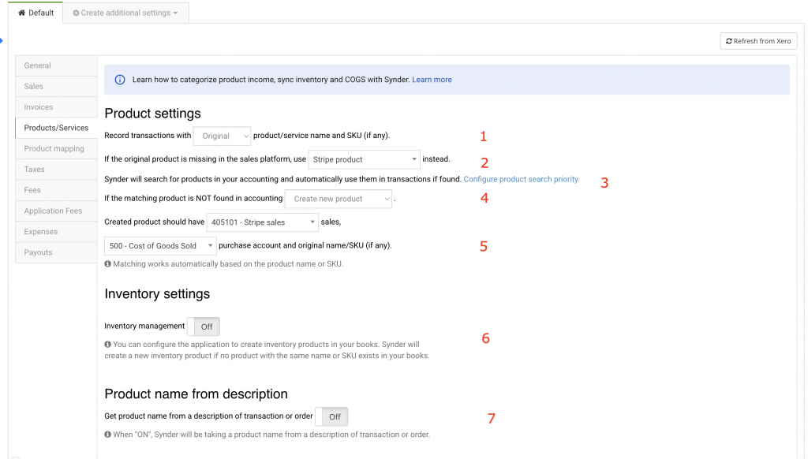Click the info icon under product name toggle
The height and width of the screenshot is (459, 808).
pos(107,435)
